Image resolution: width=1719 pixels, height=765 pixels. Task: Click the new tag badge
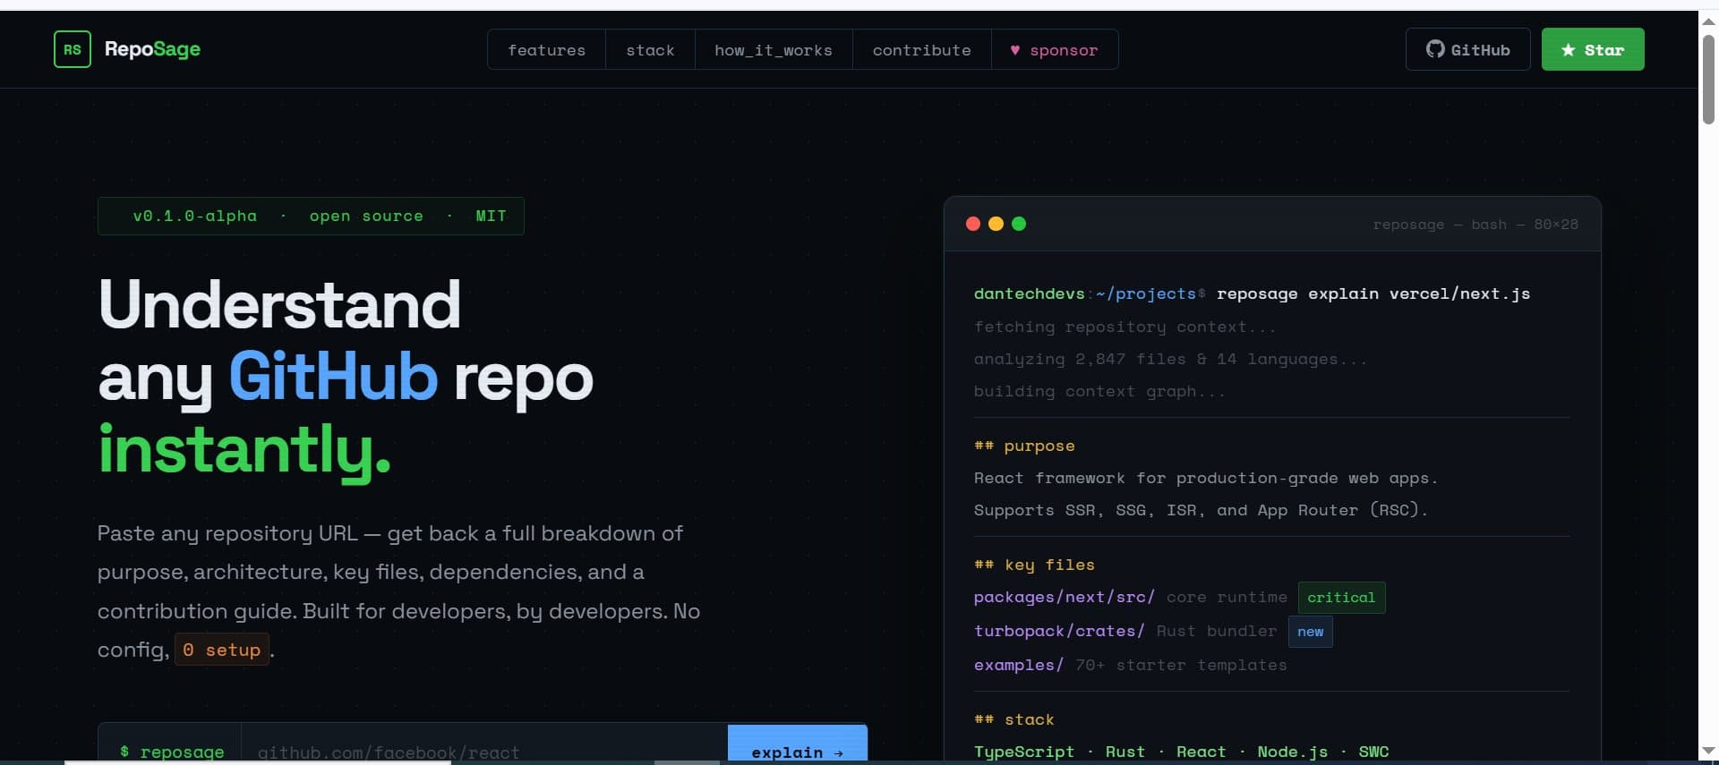1310,632
